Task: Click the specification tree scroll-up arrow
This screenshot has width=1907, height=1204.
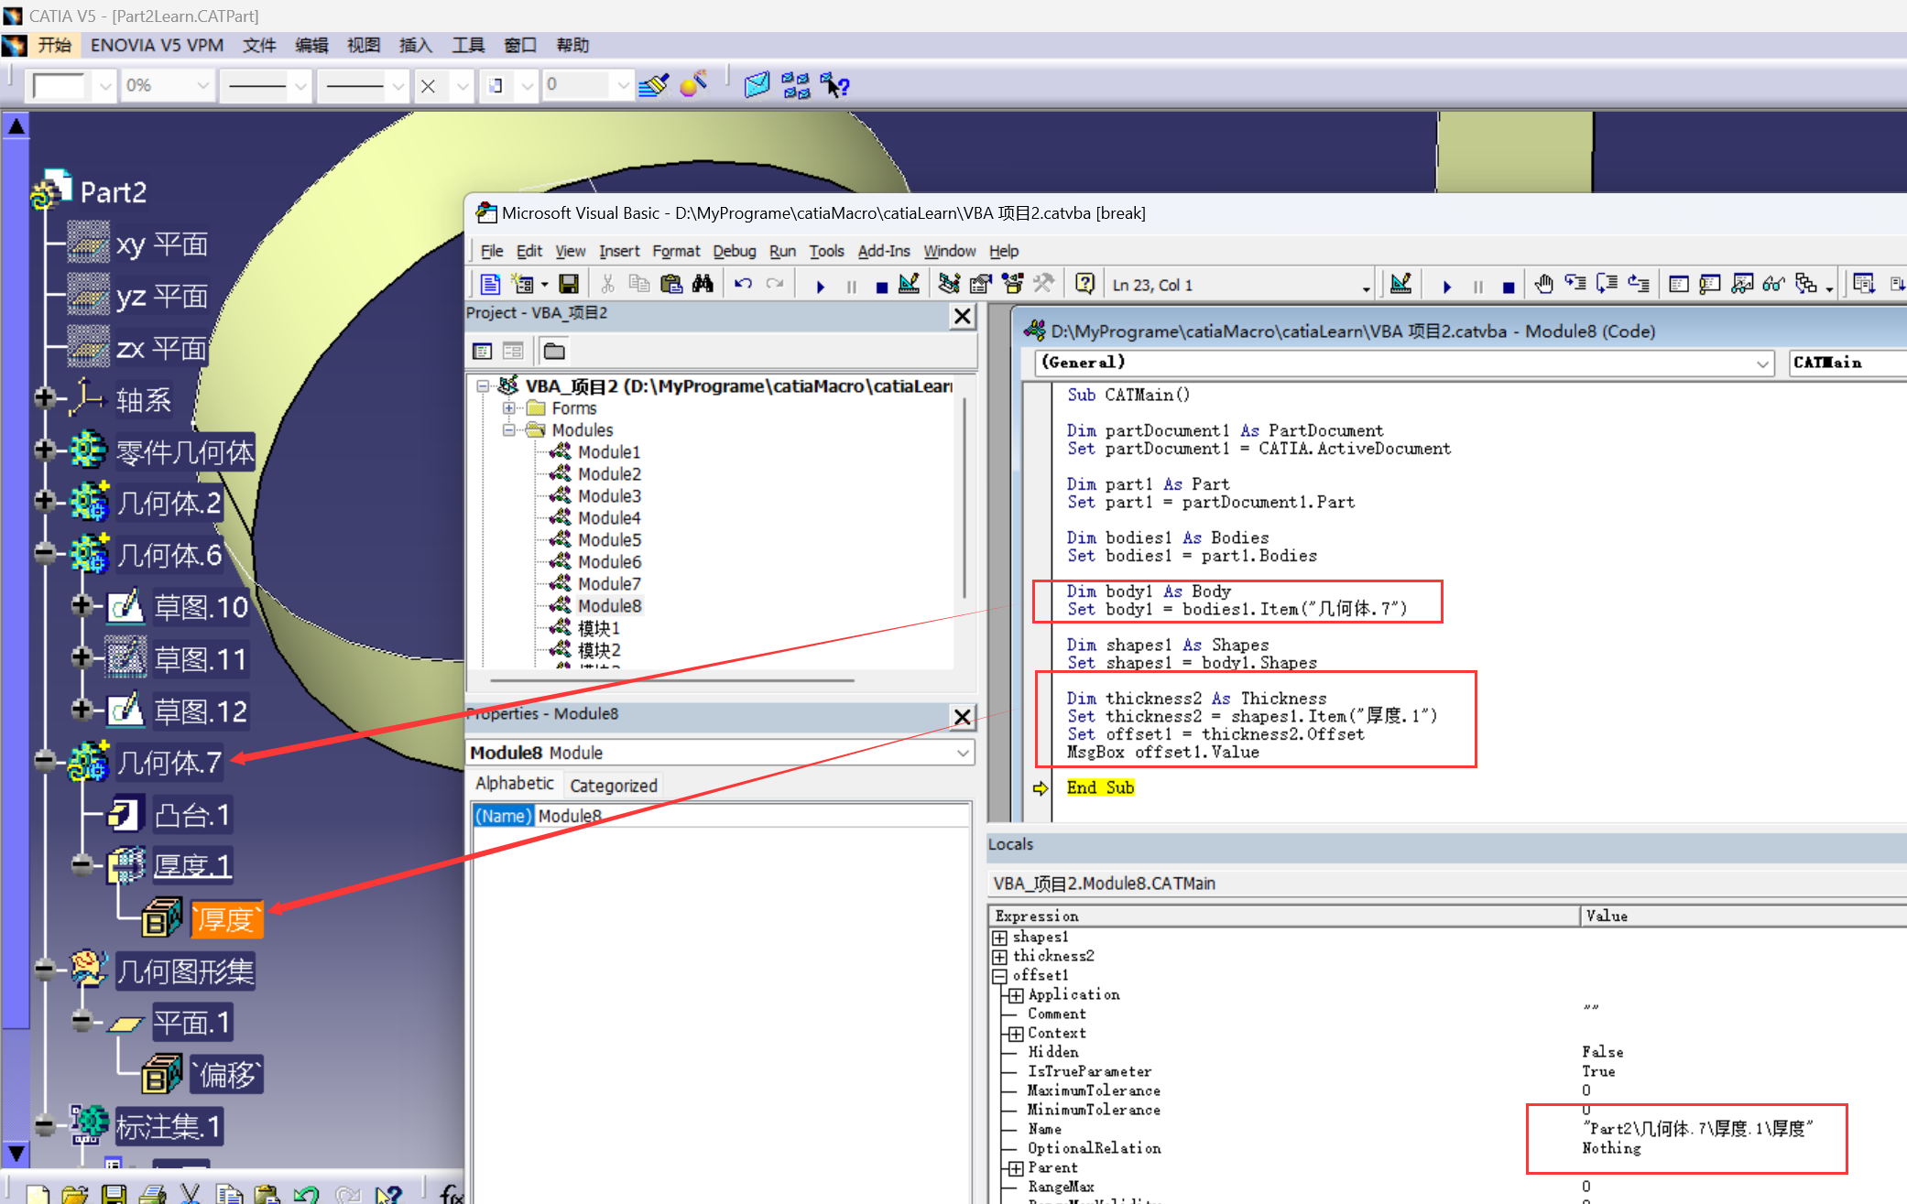Action: (x=16, y=126)
